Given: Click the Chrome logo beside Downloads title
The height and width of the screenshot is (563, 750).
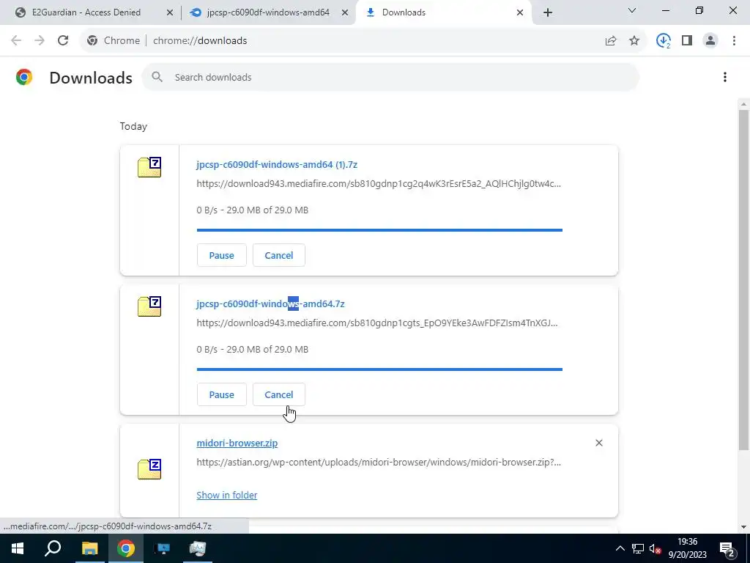Looking at the screenshot, I should pos(24,77).
